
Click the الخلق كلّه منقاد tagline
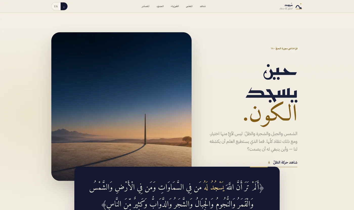[x=286, y=9]
